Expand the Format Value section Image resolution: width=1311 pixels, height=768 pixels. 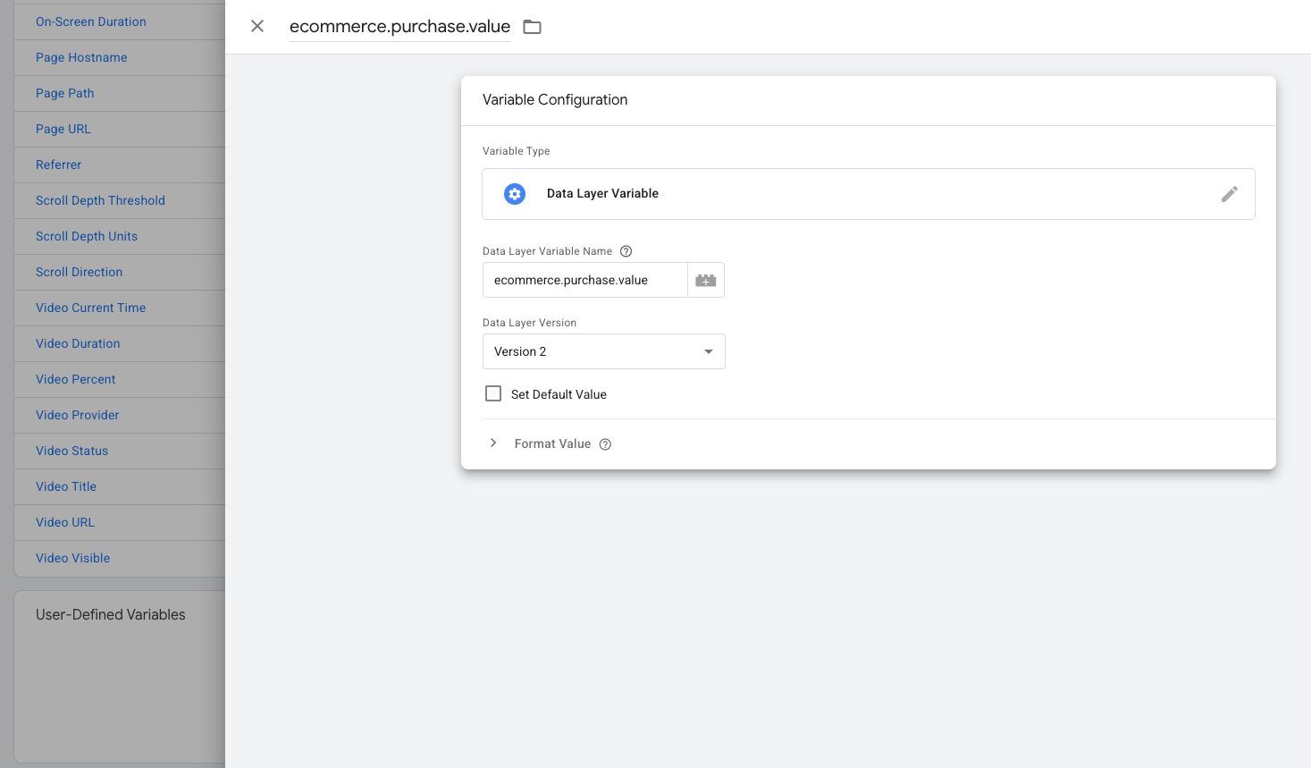click(x=493, y=443)
